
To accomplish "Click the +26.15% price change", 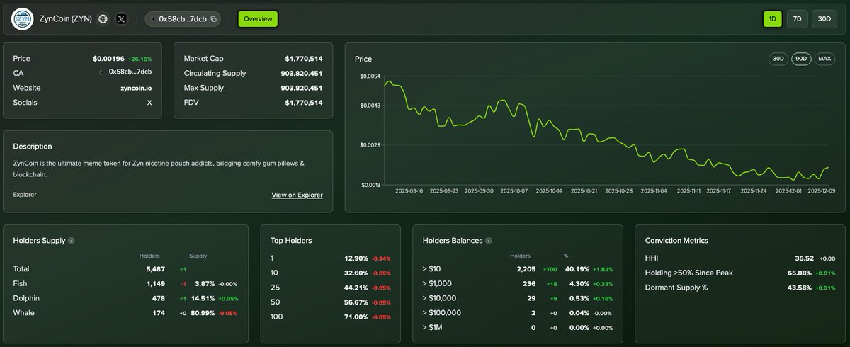I will pyautogui.click(x=140, y=59).
